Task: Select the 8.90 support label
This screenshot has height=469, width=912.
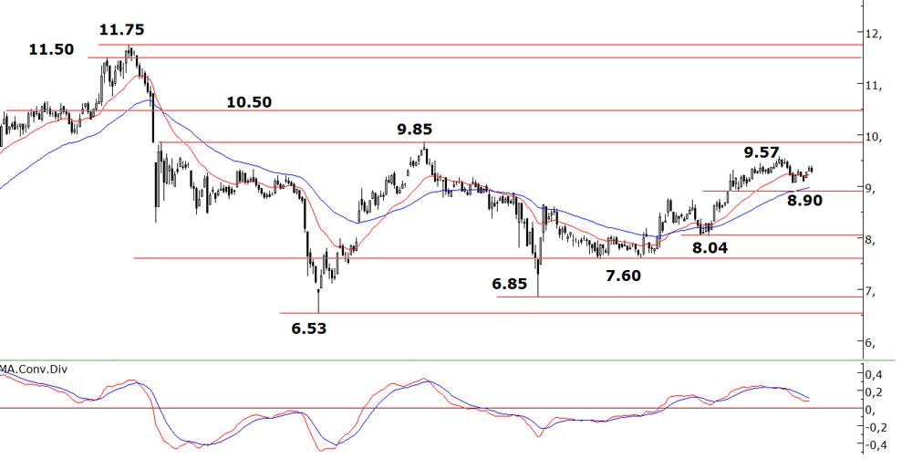Action: pyautogui.click(x=805, y=201)
